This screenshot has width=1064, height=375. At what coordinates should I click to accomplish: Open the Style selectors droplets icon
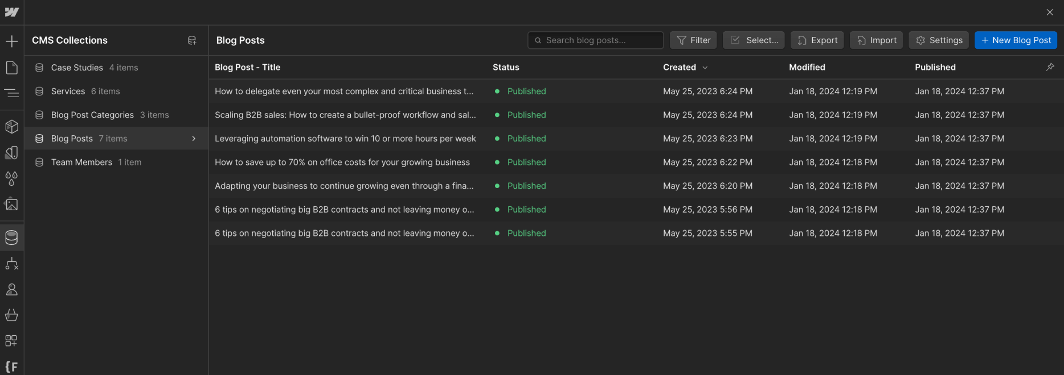click(x=11, y=178)
